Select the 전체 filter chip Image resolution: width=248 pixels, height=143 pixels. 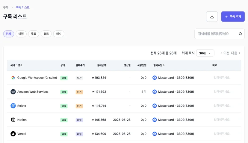[9, 34]
